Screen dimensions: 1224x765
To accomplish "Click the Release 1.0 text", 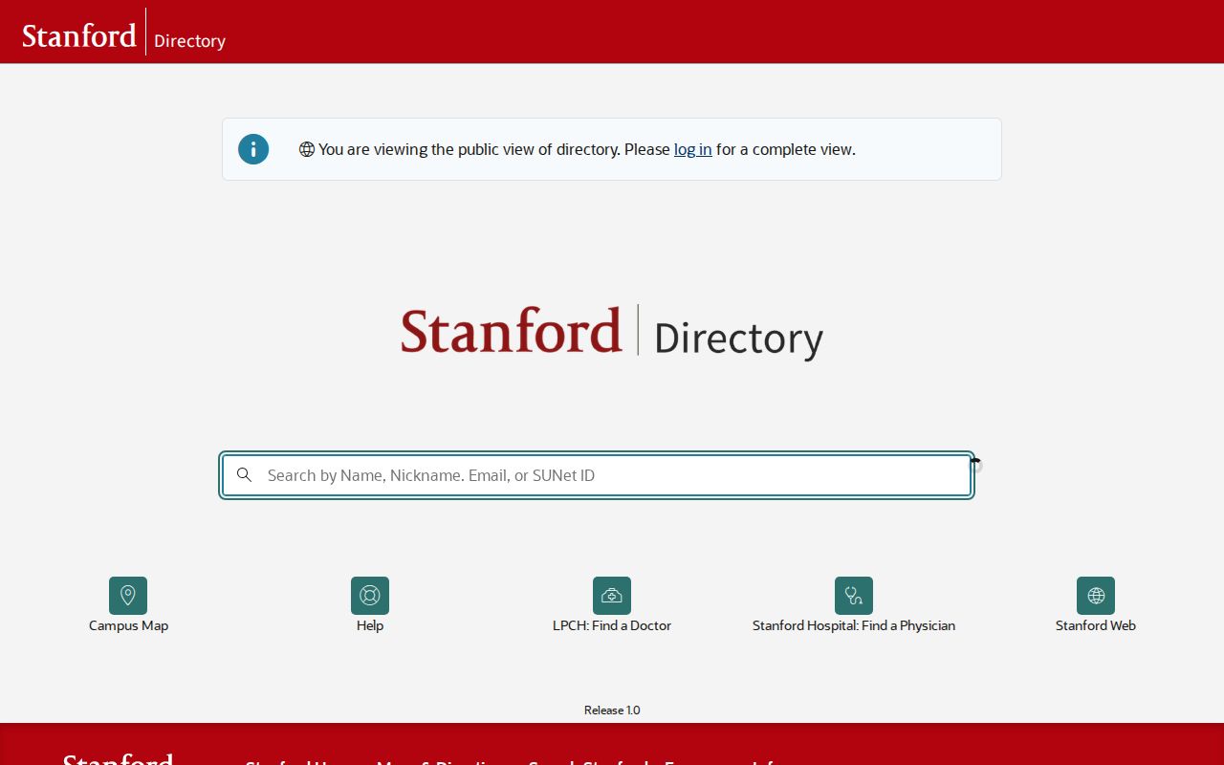I will pos(612,710).
